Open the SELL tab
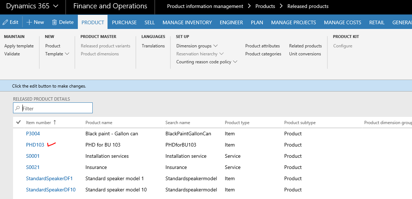The width and height of the screenshot is (412, 199). pos(150,22)
